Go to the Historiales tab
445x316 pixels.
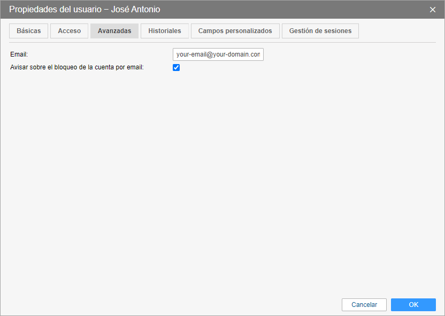165,31
